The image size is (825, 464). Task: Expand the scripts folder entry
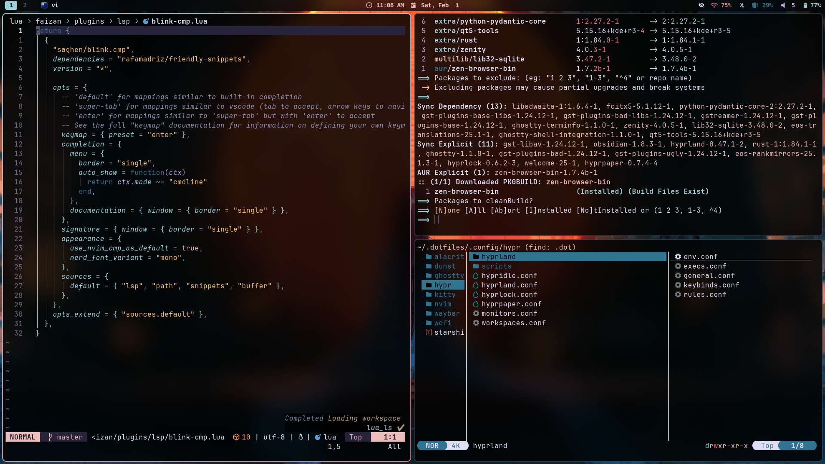496,266
